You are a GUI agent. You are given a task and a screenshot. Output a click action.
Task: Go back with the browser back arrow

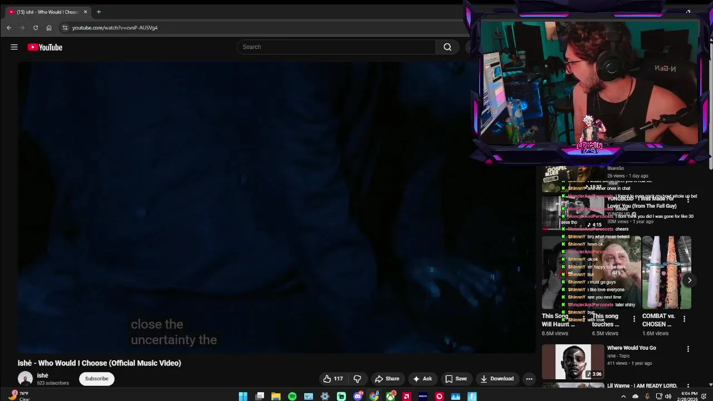coord(9,27)
